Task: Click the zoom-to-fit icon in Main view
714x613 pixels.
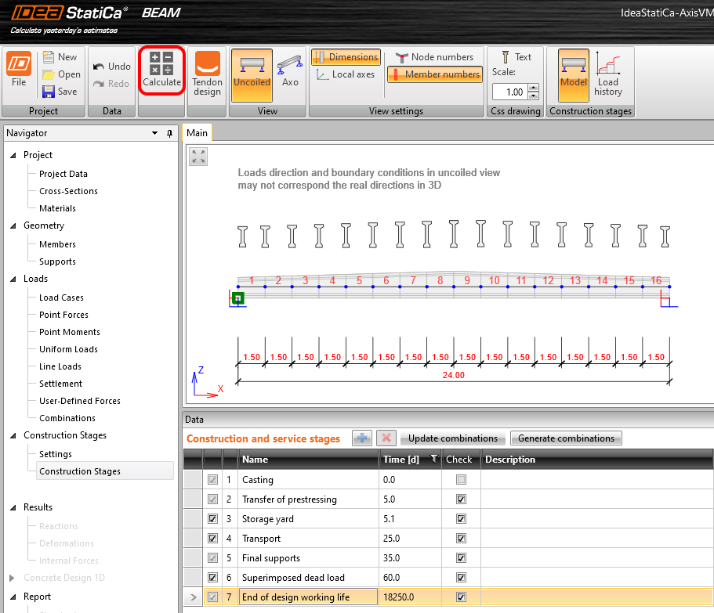Action: [x=199, y=157]
